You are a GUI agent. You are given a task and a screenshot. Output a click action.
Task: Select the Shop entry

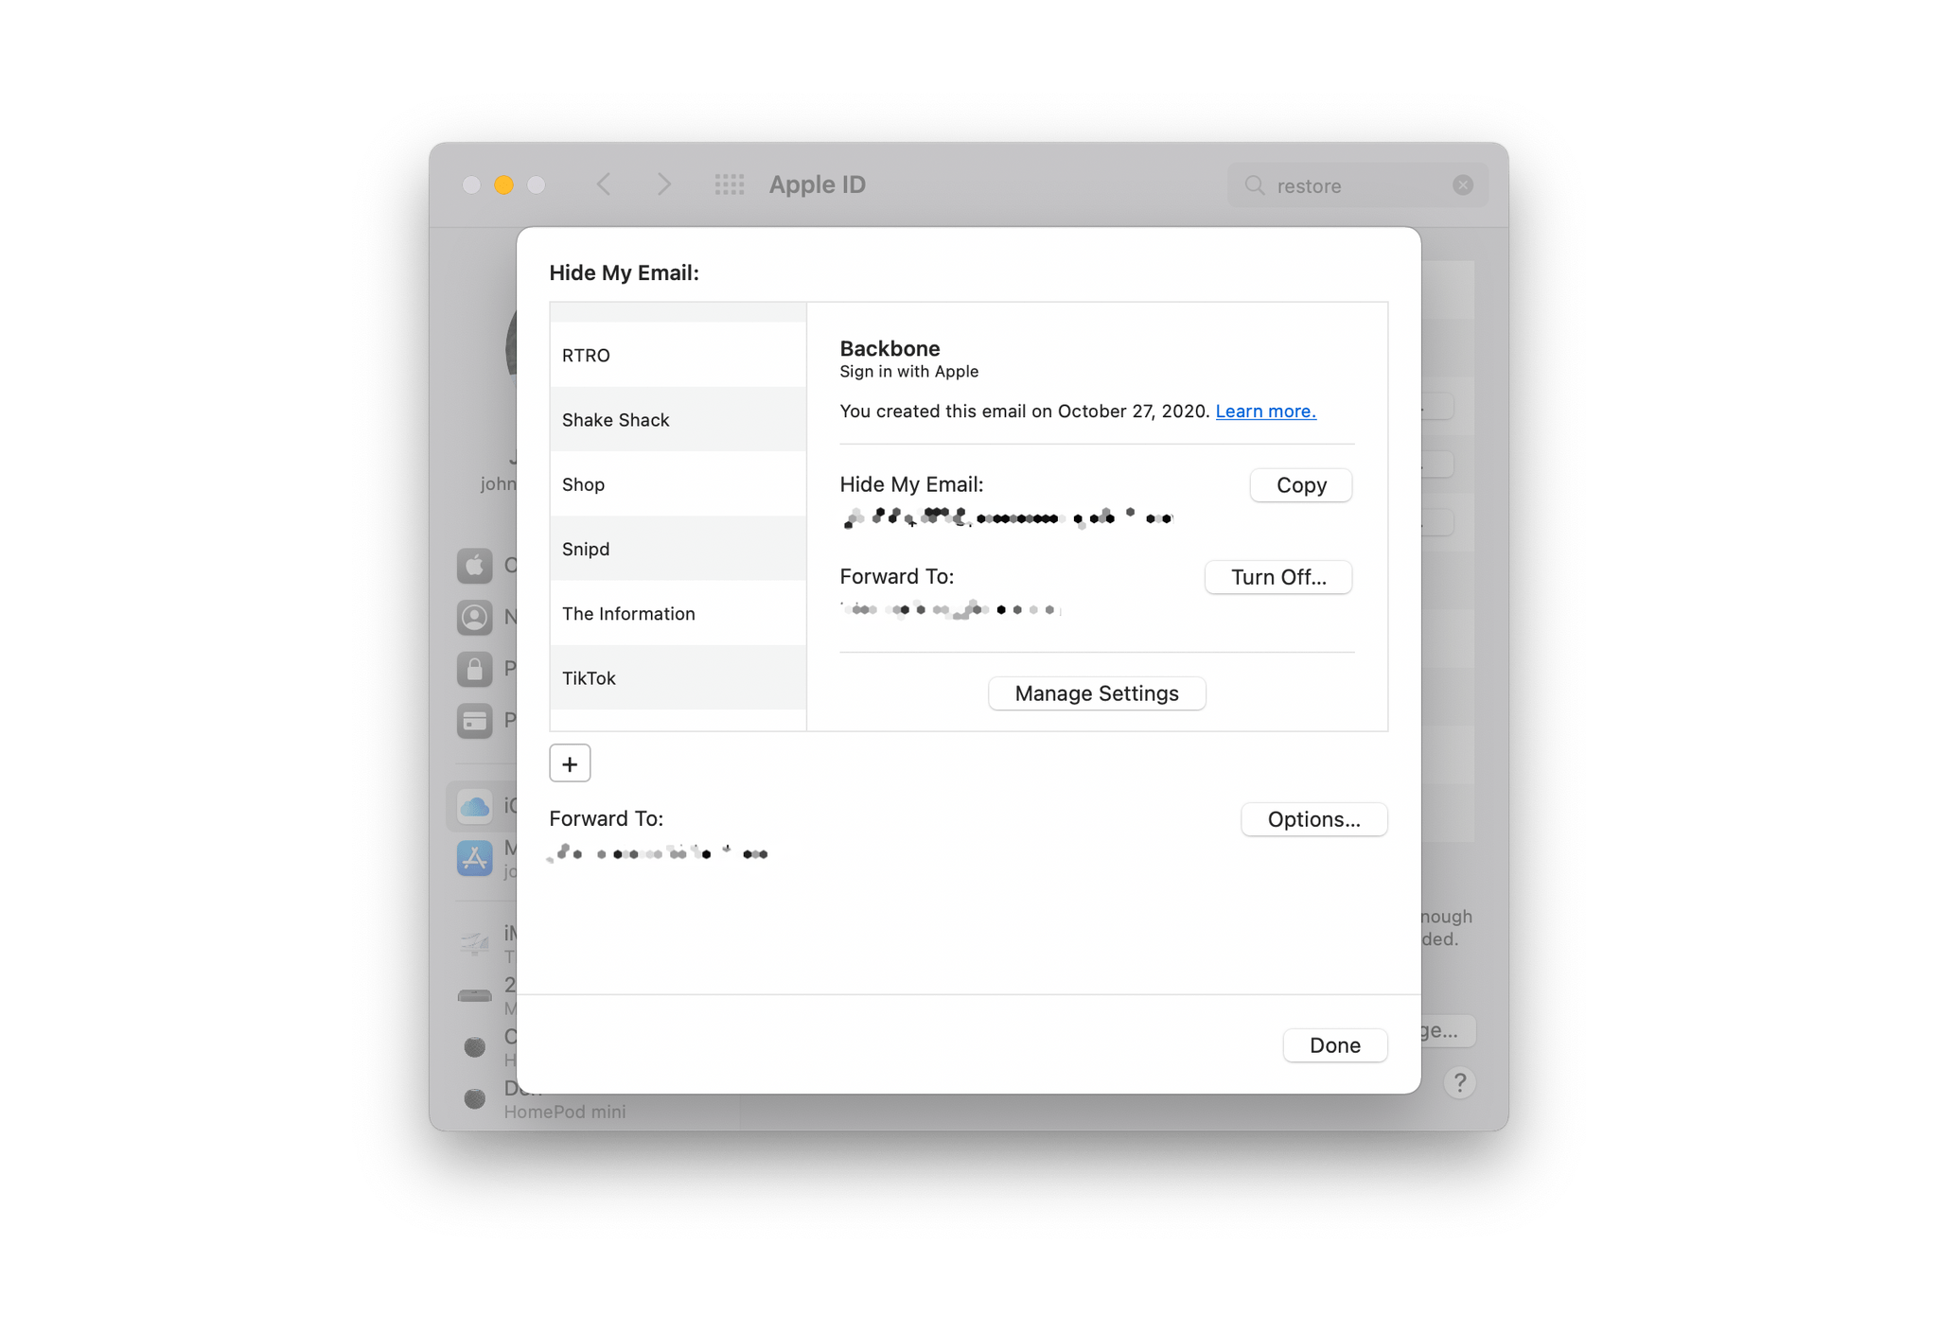pos(678,484)
